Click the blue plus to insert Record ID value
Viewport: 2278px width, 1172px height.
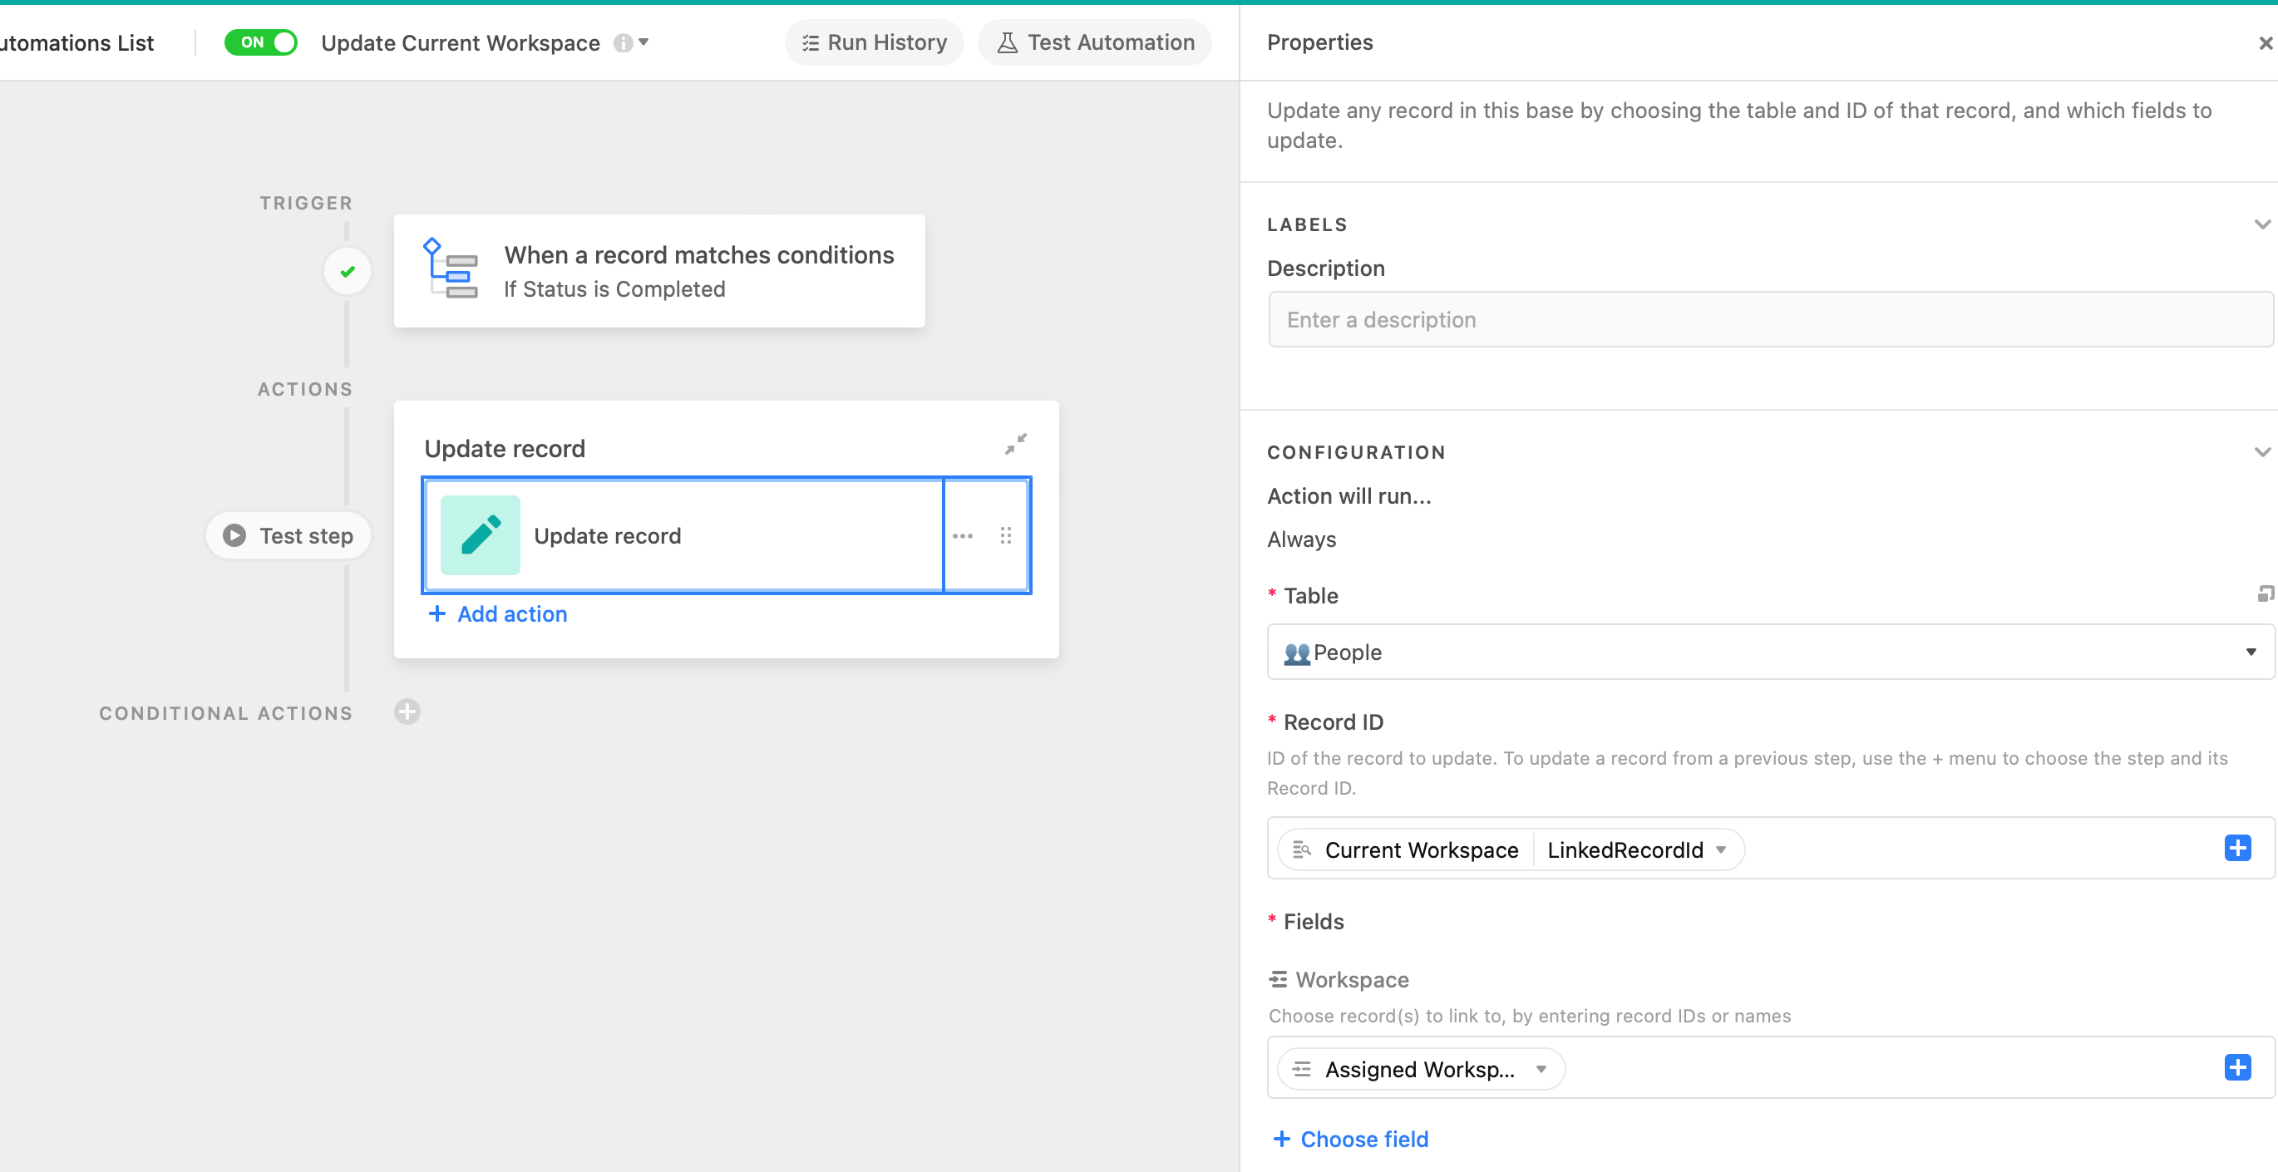[2238, 849]
